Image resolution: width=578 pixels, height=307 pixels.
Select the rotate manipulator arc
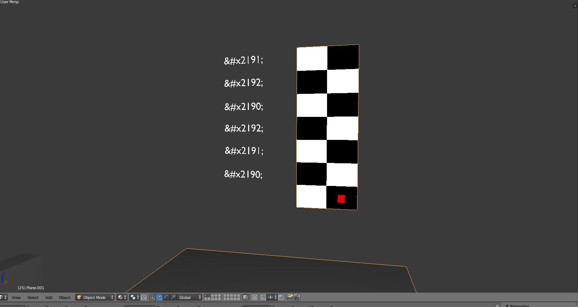(166, 297)
